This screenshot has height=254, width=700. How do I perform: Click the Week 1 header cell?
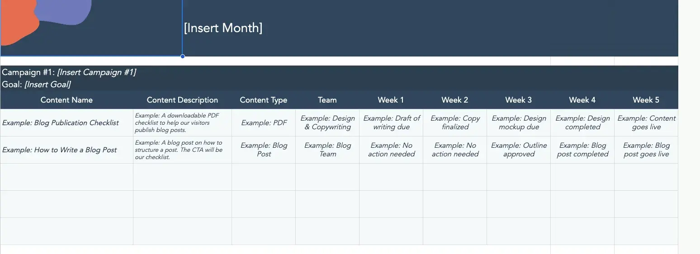tap(391, 100)
